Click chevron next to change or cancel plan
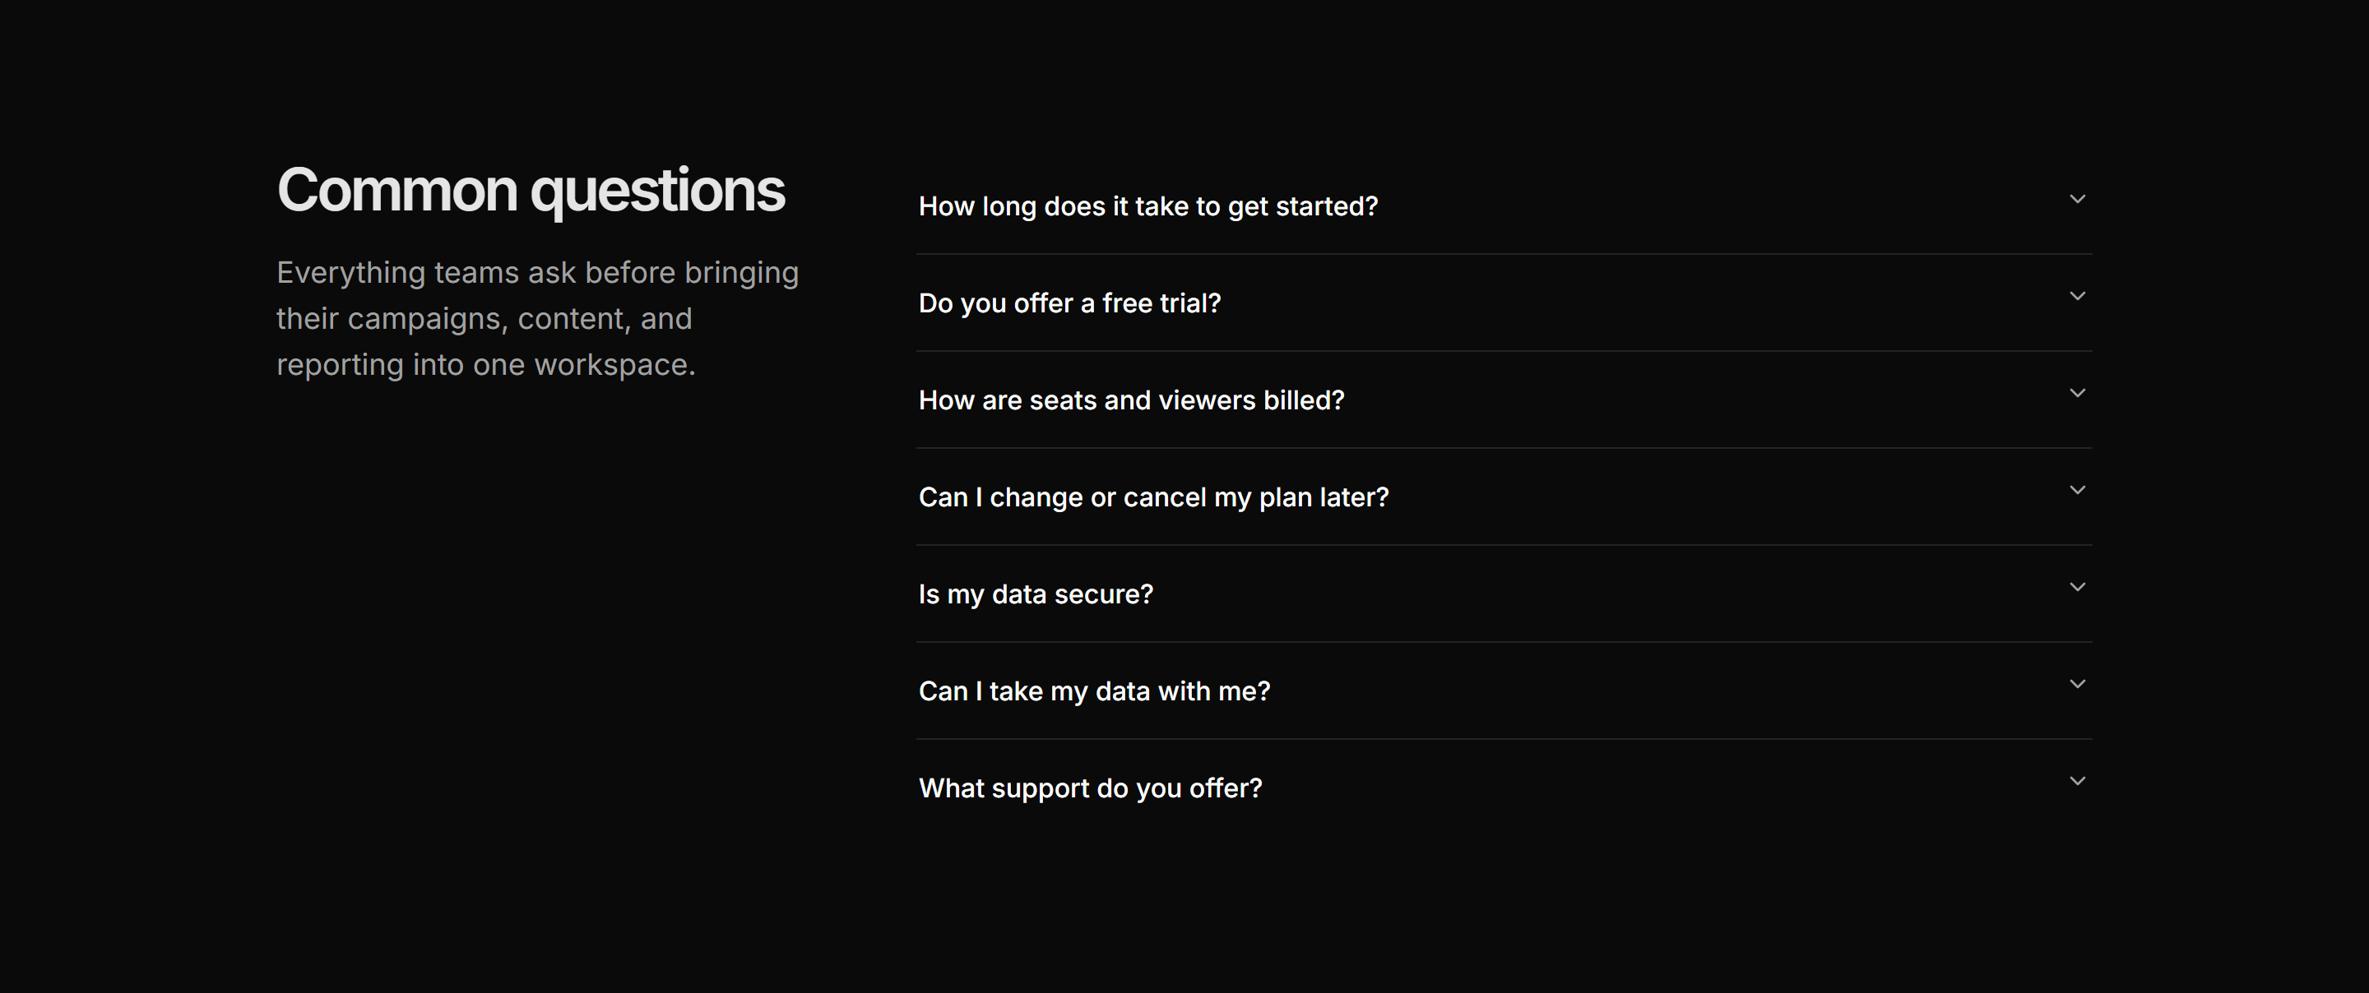Screen dimensions: 2369x993 click(x=2078, y=490)
